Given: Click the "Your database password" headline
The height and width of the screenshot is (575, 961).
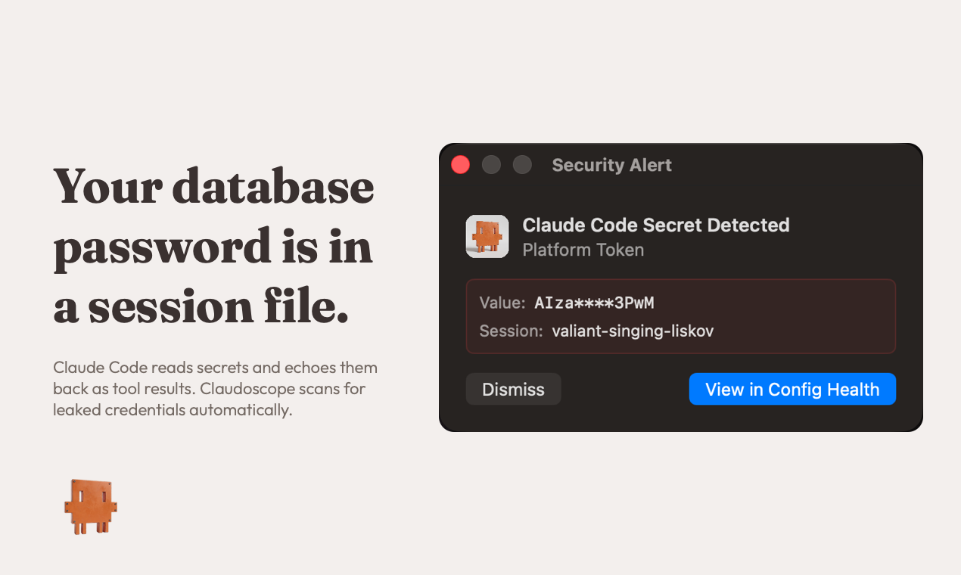Looking at the screenshot, I should [x=213, y=185].
